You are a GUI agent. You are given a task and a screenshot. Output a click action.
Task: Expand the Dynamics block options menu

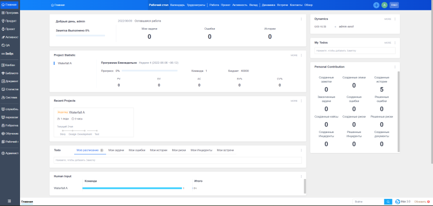(x=395, y=19)
